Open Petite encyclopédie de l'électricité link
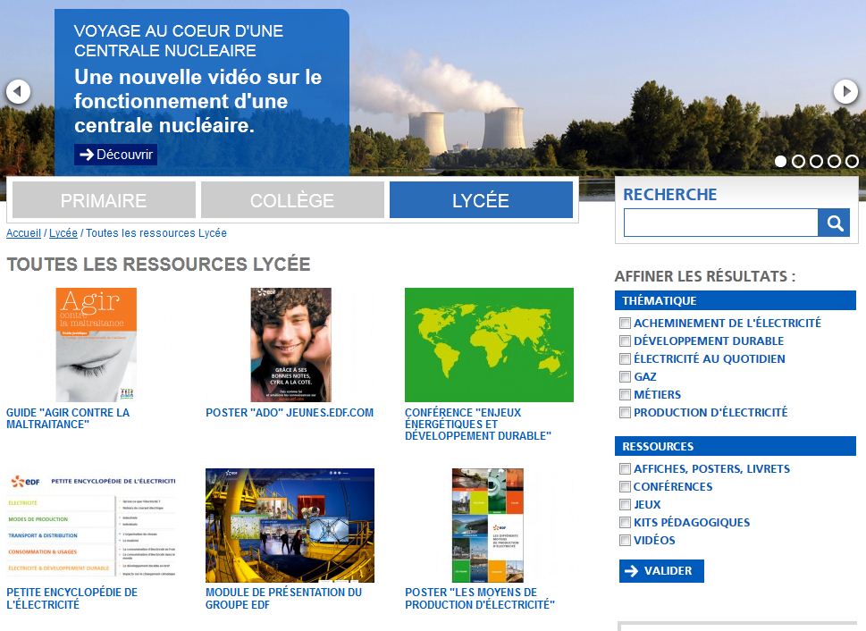Viewport: 866px width, 631px height. (x=71, y=599)
